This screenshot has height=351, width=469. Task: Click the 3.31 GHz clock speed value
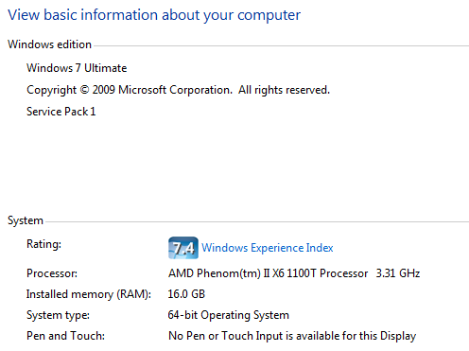398,273
